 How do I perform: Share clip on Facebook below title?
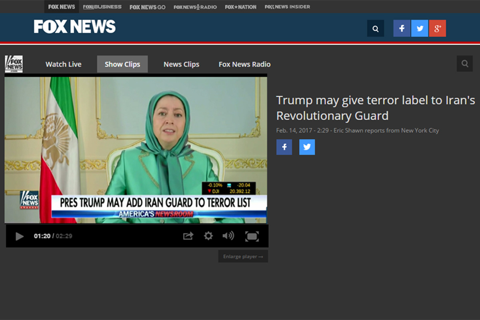tap(284, 147)
